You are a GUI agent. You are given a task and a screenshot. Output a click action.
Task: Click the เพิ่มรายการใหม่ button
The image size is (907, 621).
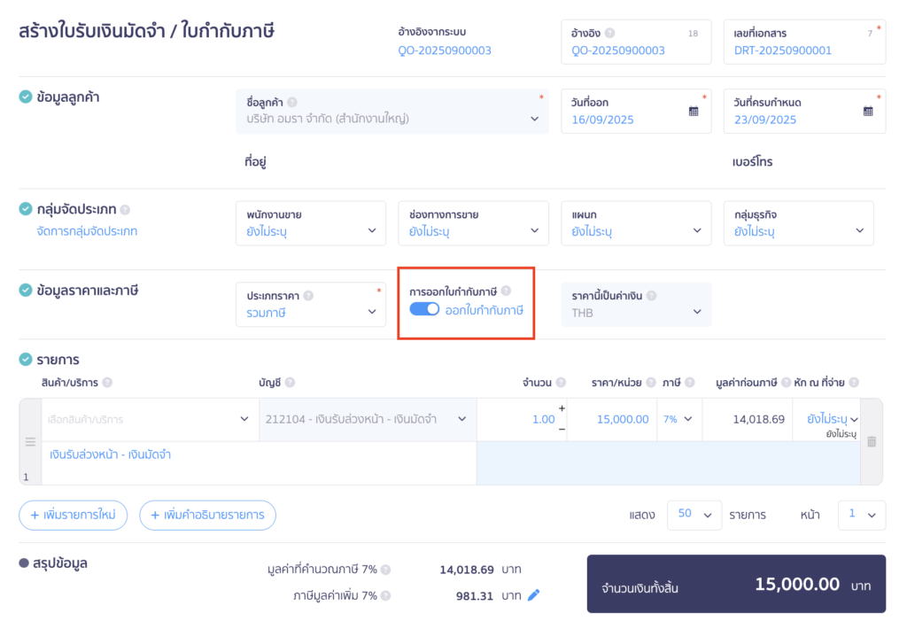[x=74, y=515]
